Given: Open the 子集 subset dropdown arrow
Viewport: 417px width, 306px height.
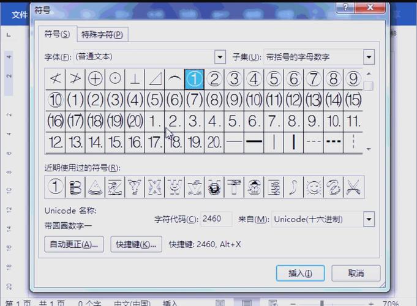Looking at the screenshot, I should tap(369, 57).
